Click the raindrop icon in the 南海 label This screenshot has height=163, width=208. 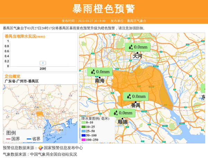click(x=93, y=72)
